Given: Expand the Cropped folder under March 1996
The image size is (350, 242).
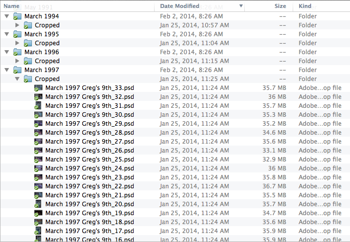Looking at the screenshot, I should [17, 61].
